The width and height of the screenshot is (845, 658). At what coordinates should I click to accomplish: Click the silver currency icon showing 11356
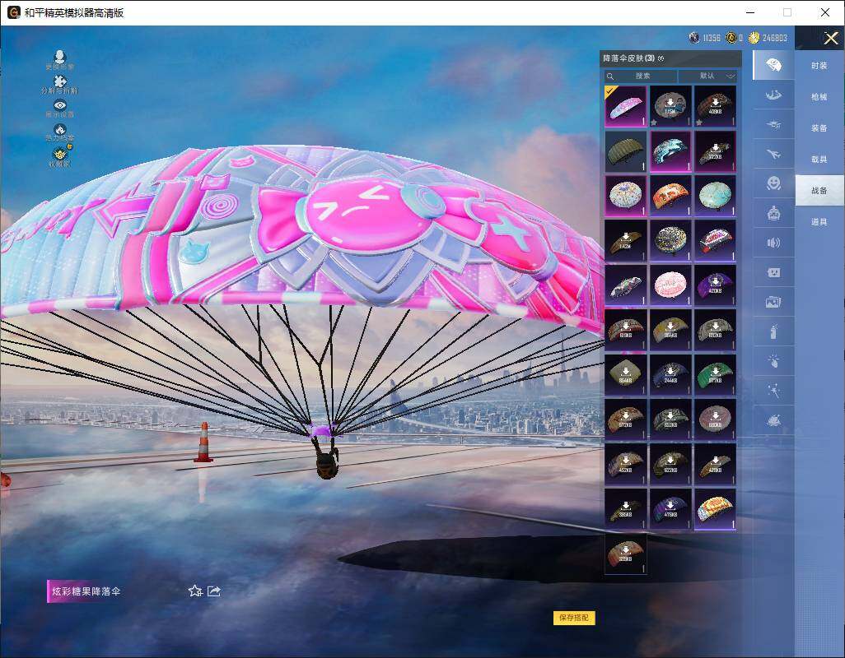694,38
